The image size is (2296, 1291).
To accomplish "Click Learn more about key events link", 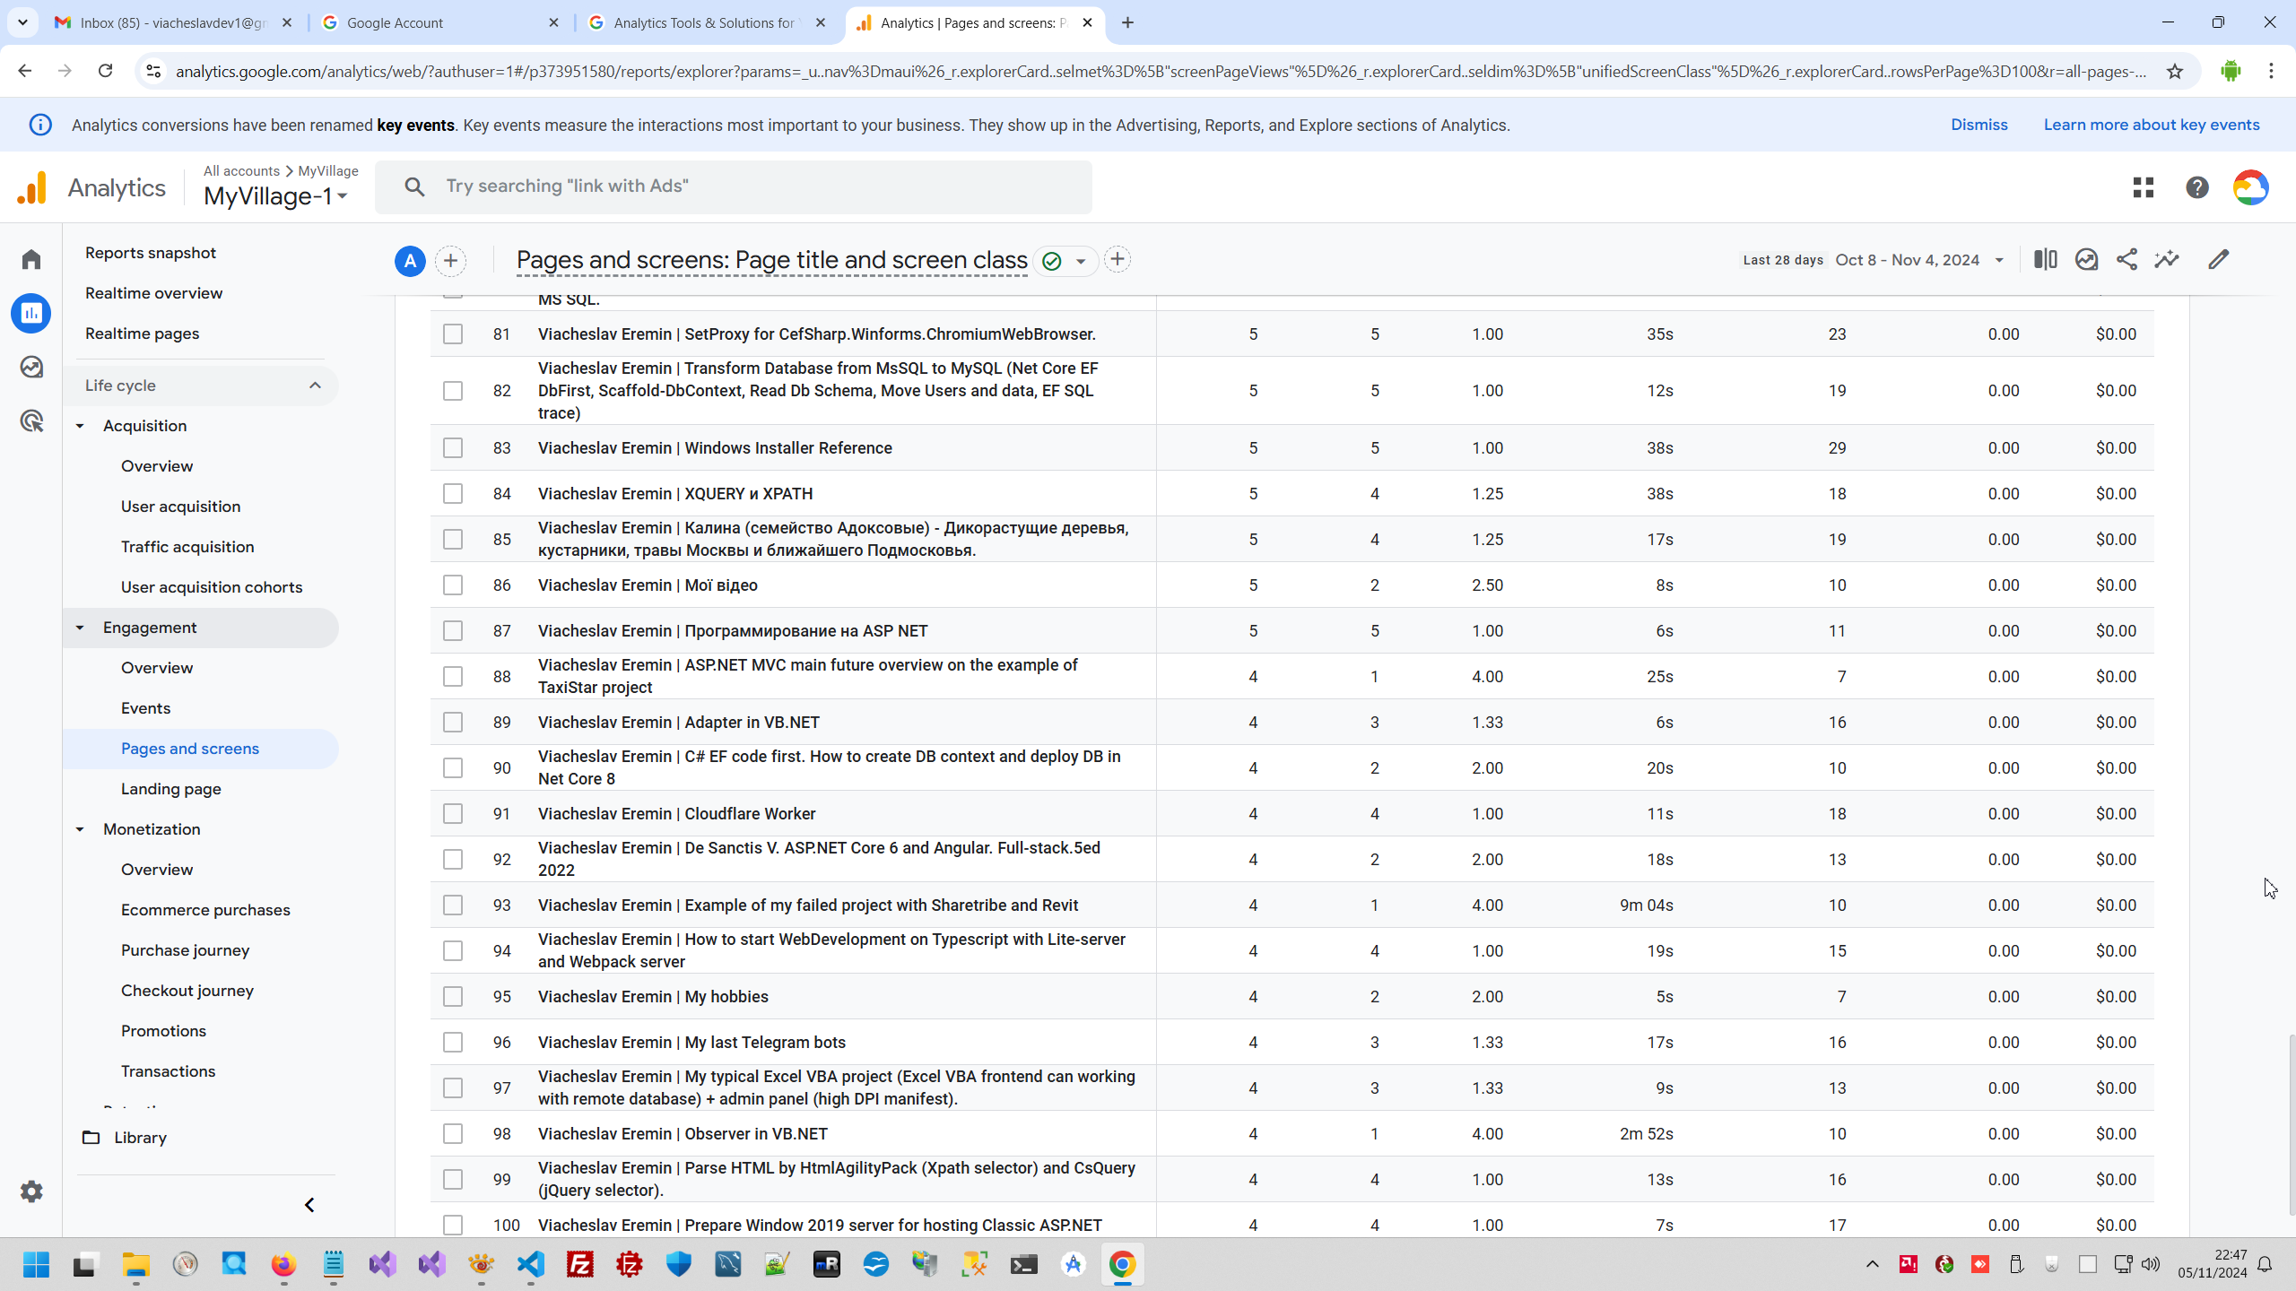I will (x=2151, y=125).
